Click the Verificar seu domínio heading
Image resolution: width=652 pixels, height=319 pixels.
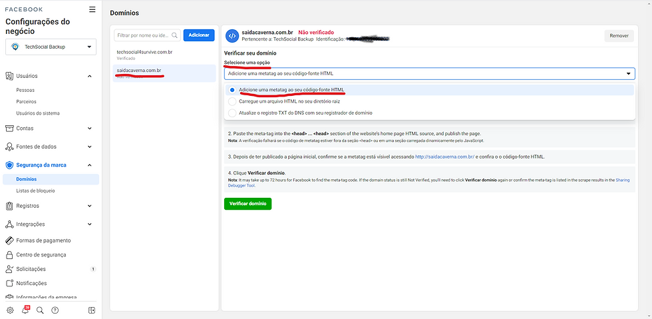click(250, 53)
